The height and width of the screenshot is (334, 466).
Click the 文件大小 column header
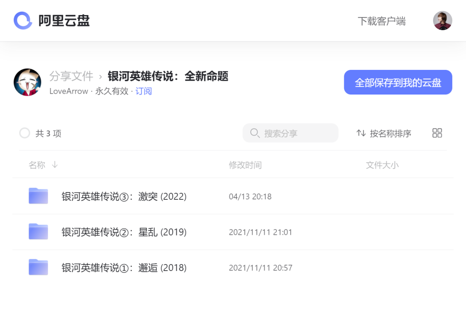click(382, 165)
